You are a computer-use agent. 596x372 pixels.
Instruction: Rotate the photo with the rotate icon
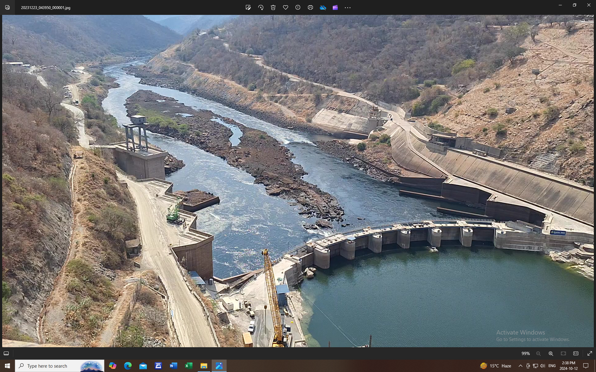(261, 7)
